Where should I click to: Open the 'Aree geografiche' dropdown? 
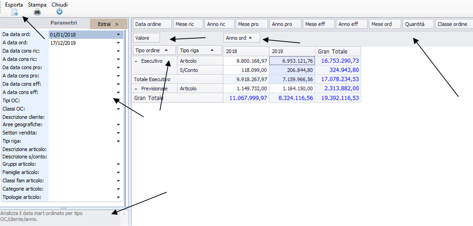click(x=118, y=125)
